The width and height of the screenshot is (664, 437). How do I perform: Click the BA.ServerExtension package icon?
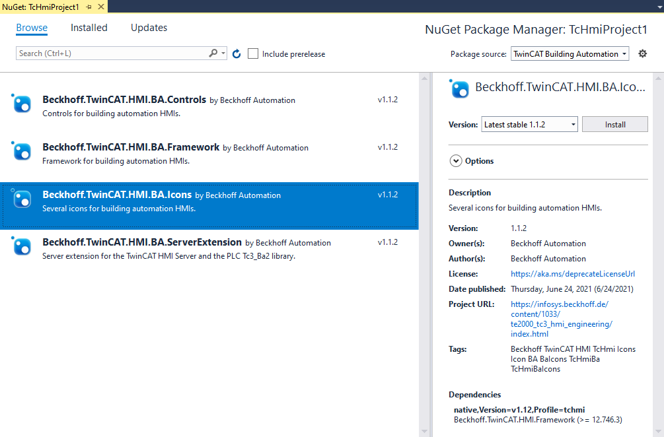[x=22, y=247]
